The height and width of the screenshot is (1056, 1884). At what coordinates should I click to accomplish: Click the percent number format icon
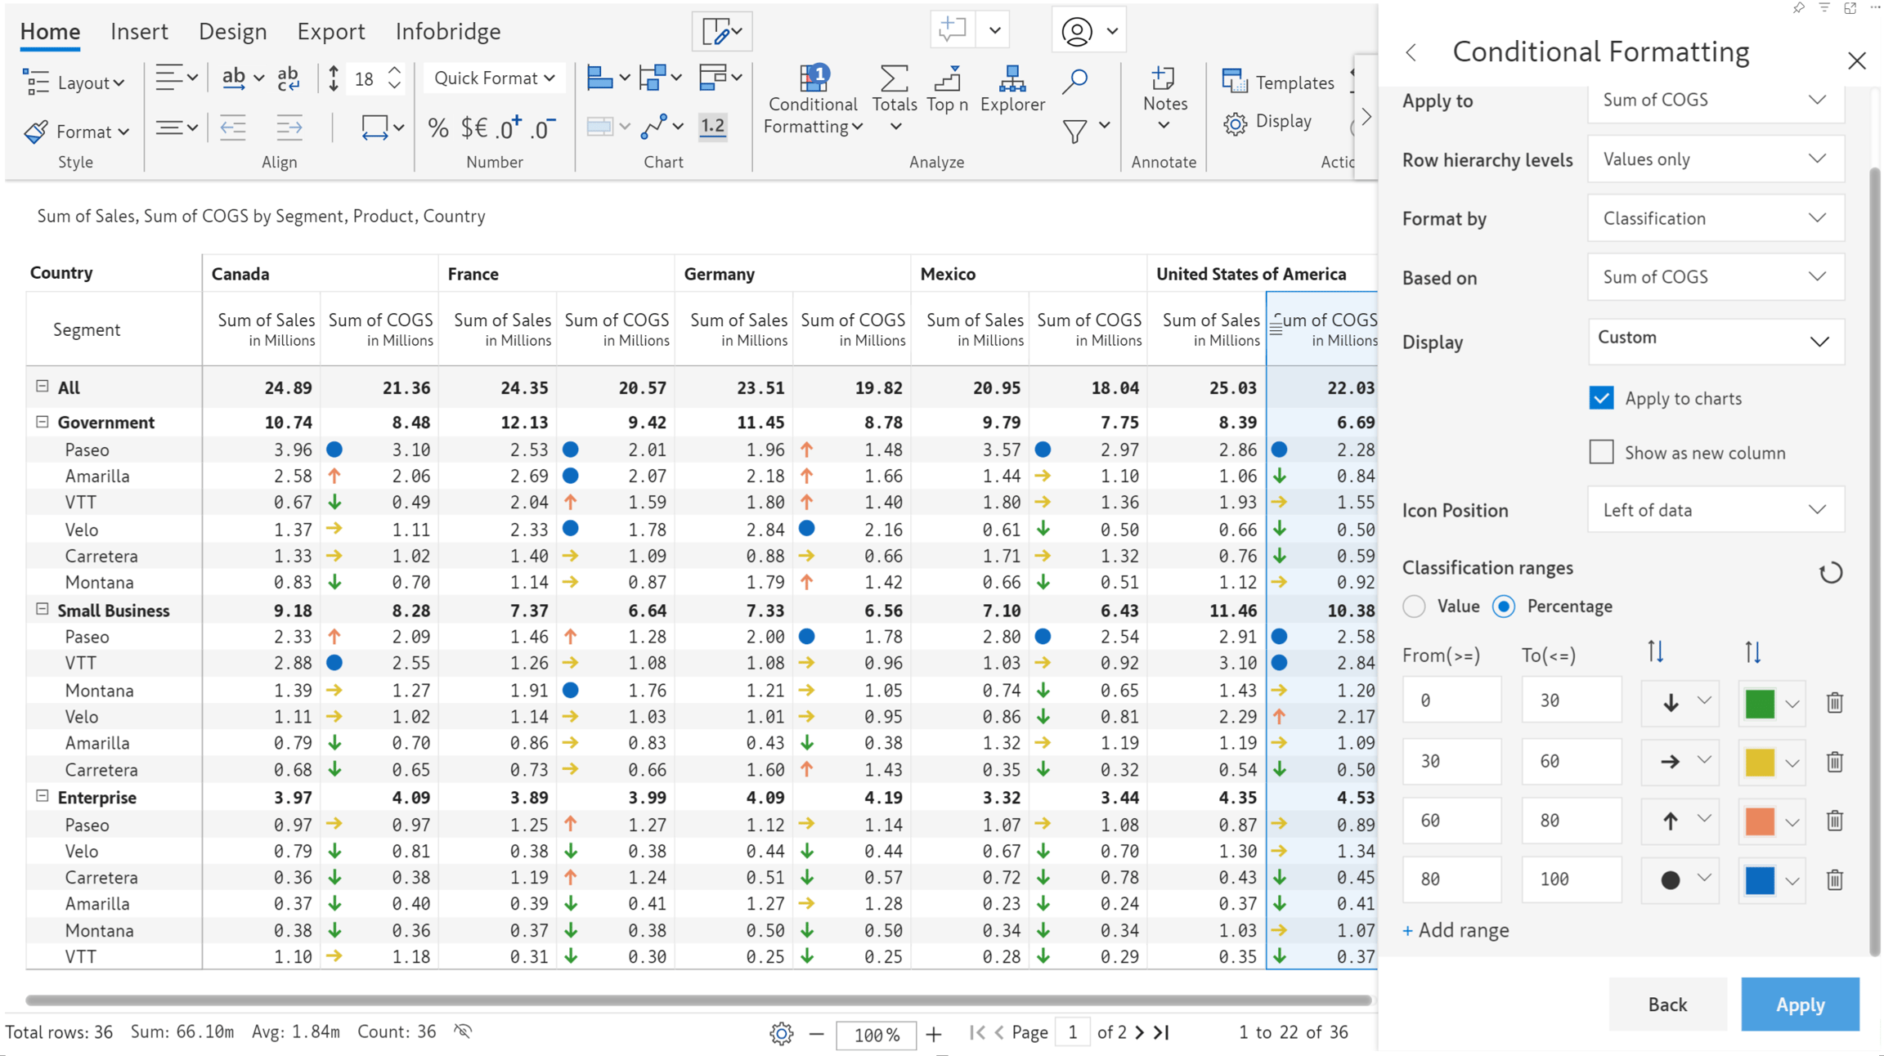(x=438, y=128)
